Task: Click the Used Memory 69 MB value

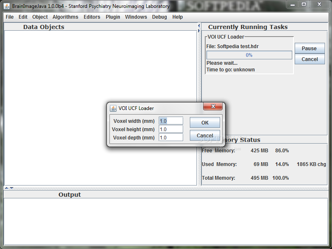Action: click(261, 164)
